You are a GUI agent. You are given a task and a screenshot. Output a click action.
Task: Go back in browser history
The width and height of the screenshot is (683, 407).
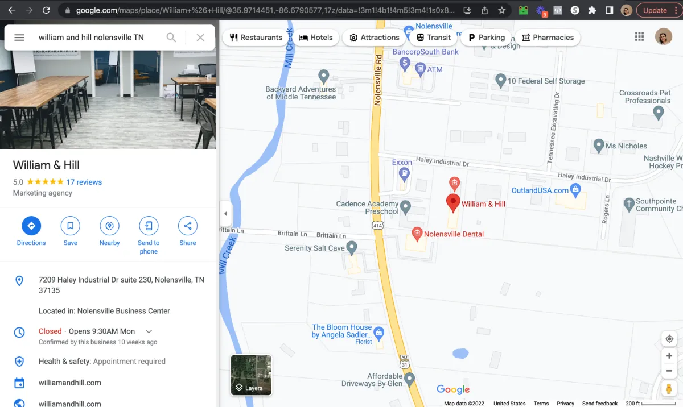pyautogui.click(x=11, y=10)
